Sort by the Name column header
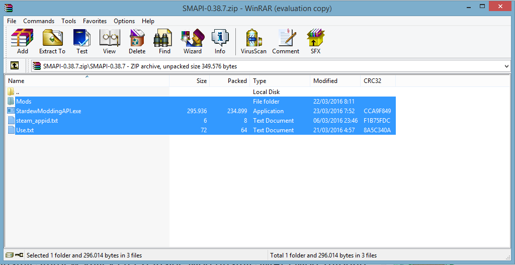This screenshot has height=265, width=515. pyautogui.click(x=87, y=81)
